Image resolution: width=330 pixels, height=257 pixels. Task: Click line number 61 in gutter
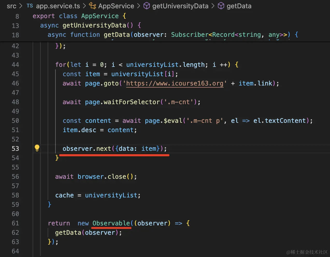pyautogui.click(x=15, y=223)
